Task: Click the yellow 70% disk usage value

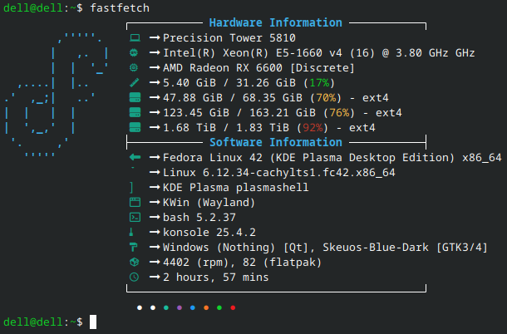Action: click(326, 98)
